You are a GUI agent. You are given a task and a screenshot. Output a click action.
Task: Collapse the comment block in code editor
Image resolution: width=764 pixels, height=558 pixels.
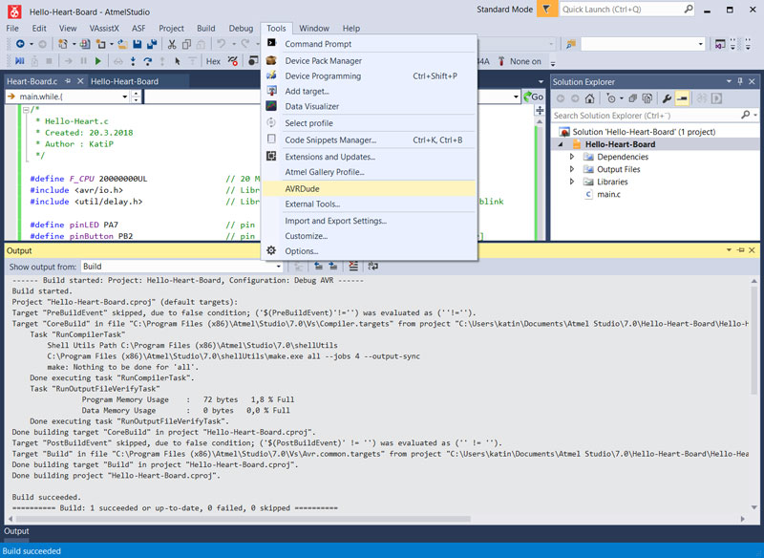[26, 110]
